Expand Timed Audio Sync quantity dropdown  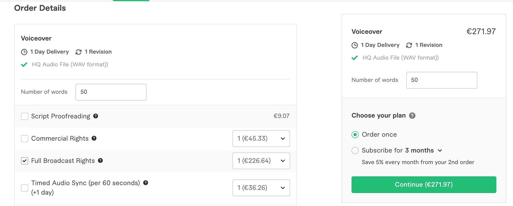[261, 188]
